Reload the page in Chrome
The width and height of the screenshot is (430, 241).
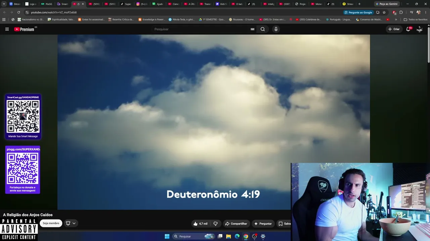(18, 12)
